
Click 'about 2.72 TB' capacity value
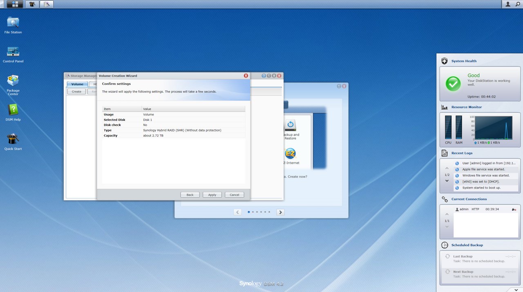[x=153, y=136]
